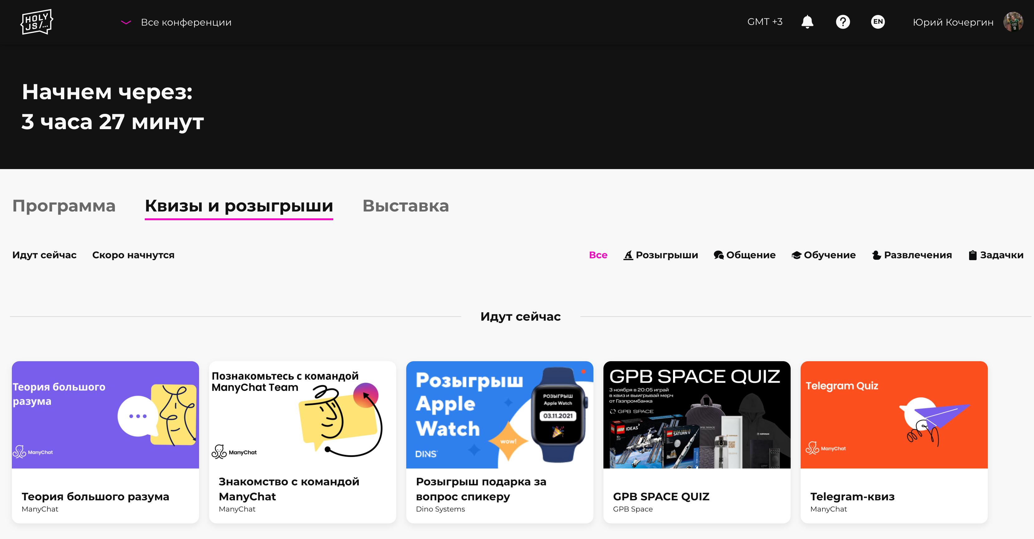Jump to Скоро начнутся section
Image resolution: width=1034 pixels, height=539 pixels.
tap(133, 255)
